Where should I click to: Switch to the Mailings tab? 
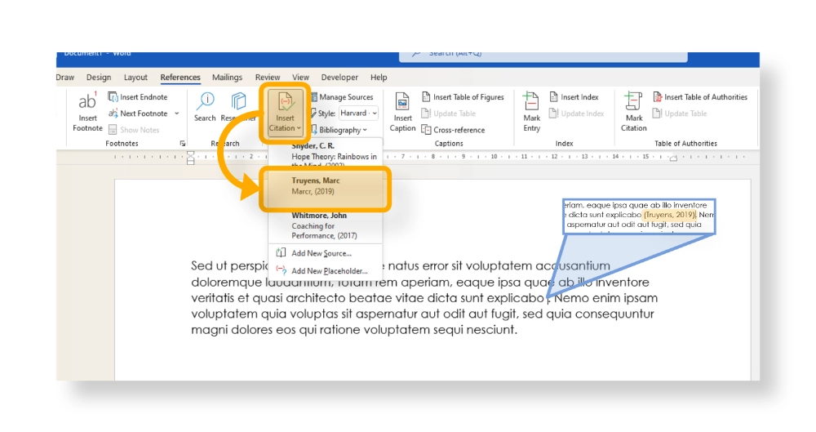tap(227, 78)
